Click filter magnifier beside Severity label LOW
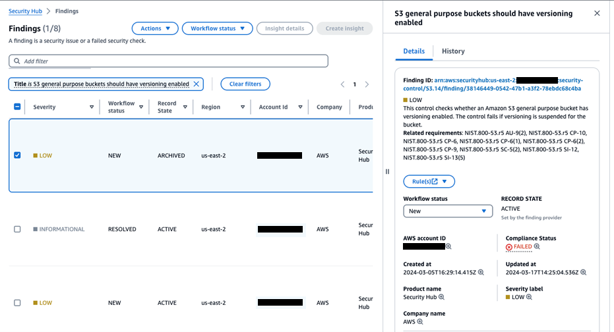614x332 pixels. [x=529, y=297]
